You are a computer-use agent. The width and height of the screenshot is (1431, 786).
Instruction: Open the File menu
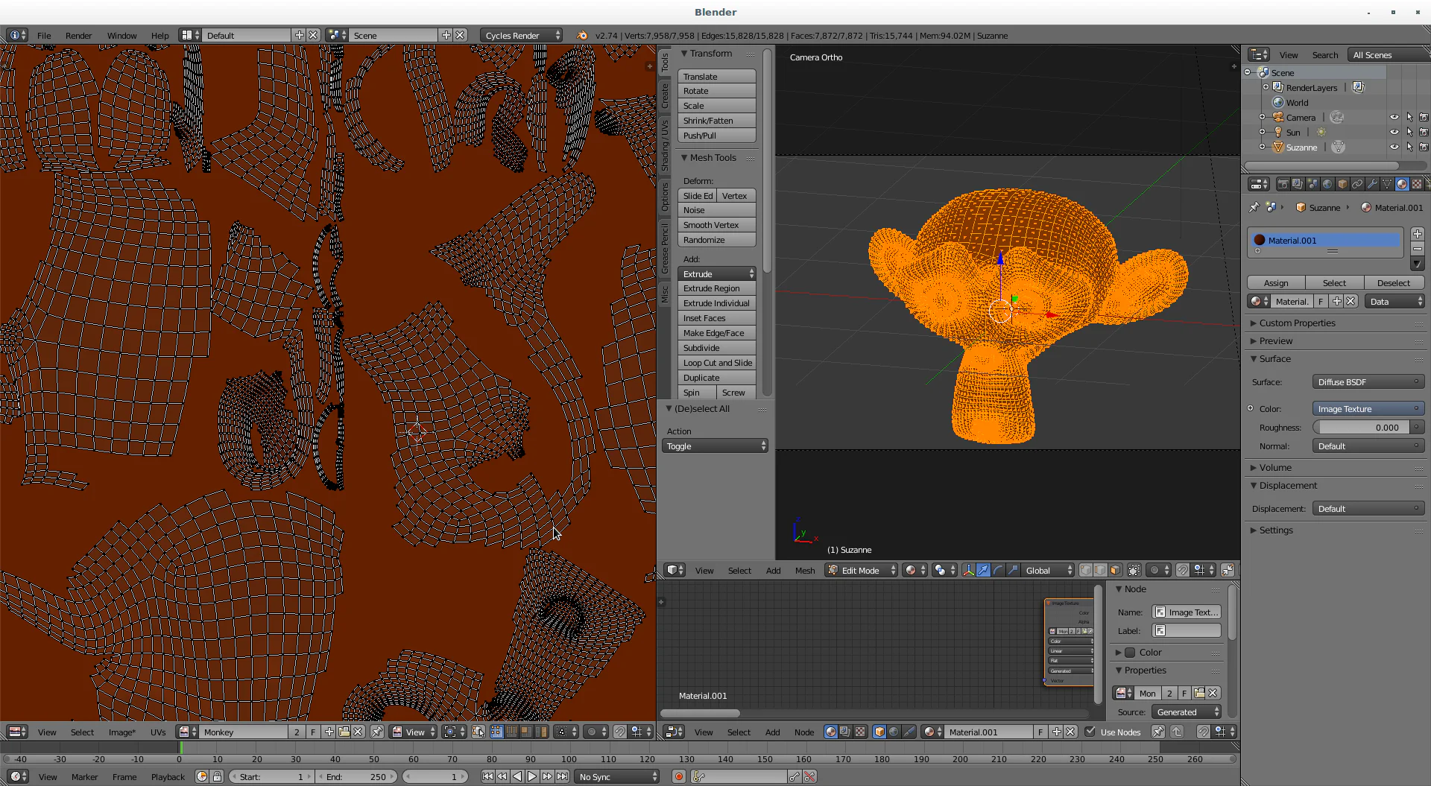pos(44,35)
